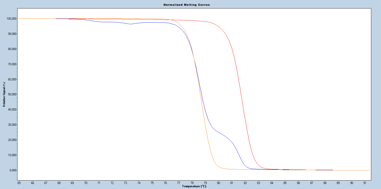
Task: Click the '90,000' tick on the signal axis
Action: (12, 34)
